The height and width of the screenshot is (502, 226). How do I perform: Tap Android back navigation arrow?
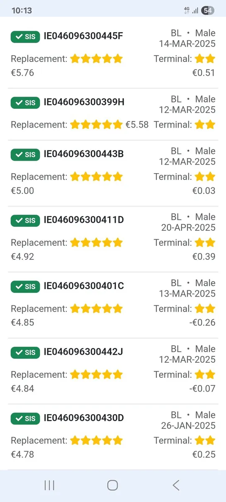pyautogui.click(x=176, y=485)
